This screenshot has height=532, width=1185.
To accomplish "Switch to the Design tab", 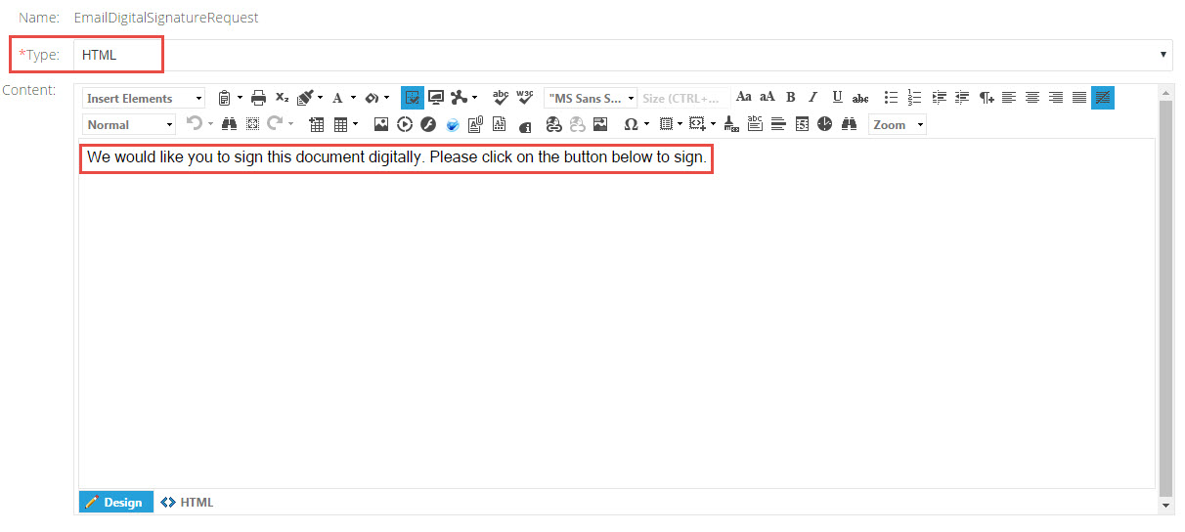I will tap(115, 502).
